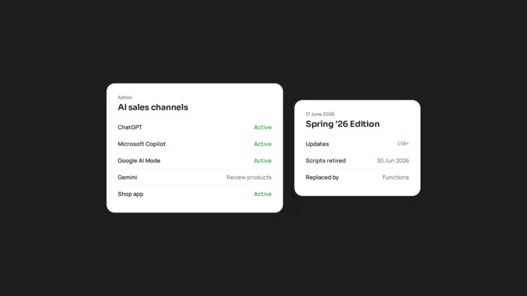Select the Google AI Mode channel name
This screenshot has height=296, width=527.
pyautogui.click(x=139, y=161)
